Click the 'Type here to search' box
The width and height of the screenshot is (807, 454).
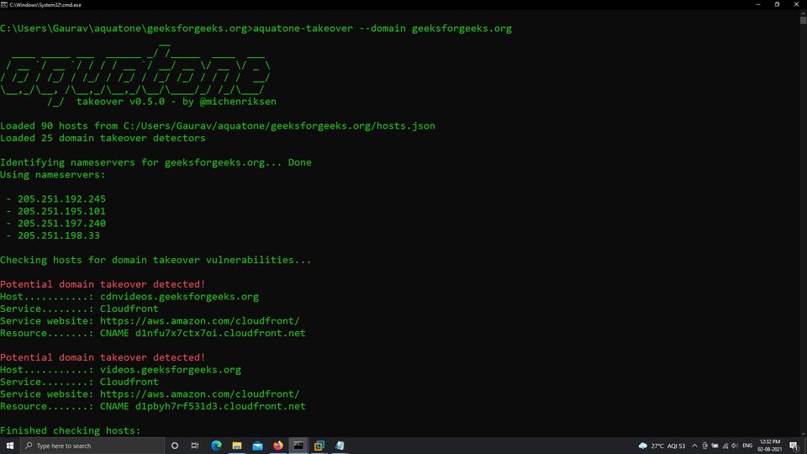tap(92, 446)
